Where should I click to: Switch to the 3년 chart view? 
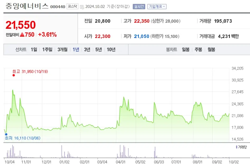point(87,49)
